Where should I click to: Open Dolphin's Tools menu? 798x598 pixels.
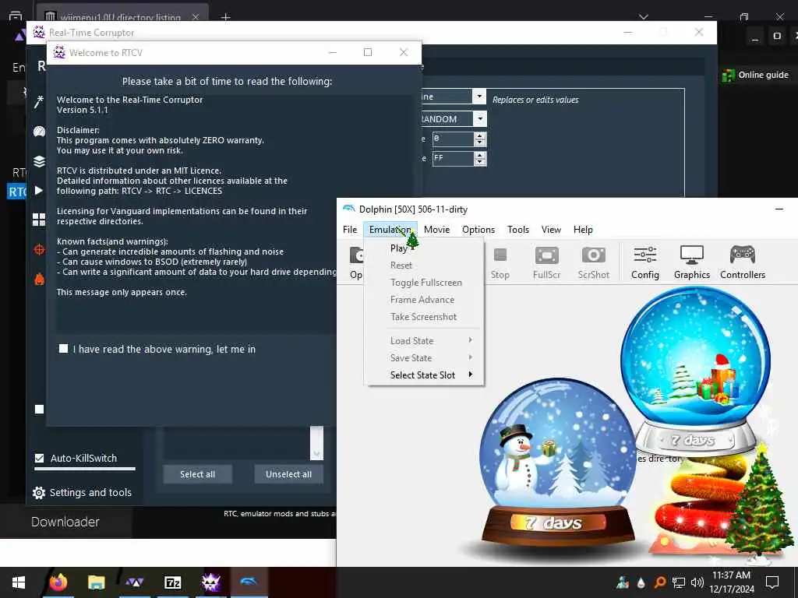click(x=518, y=230)
